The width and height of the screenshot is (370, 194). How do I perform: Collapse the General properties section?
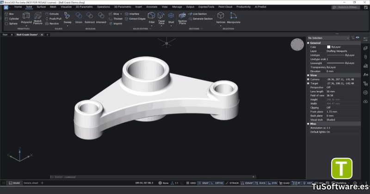[308, 43]
